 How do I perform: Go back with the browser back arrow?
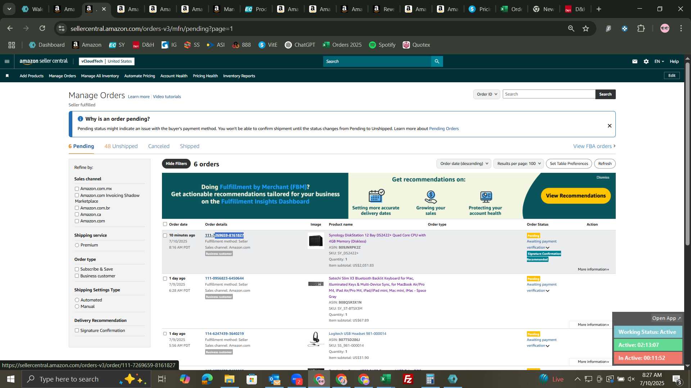(x=10, y=28)
